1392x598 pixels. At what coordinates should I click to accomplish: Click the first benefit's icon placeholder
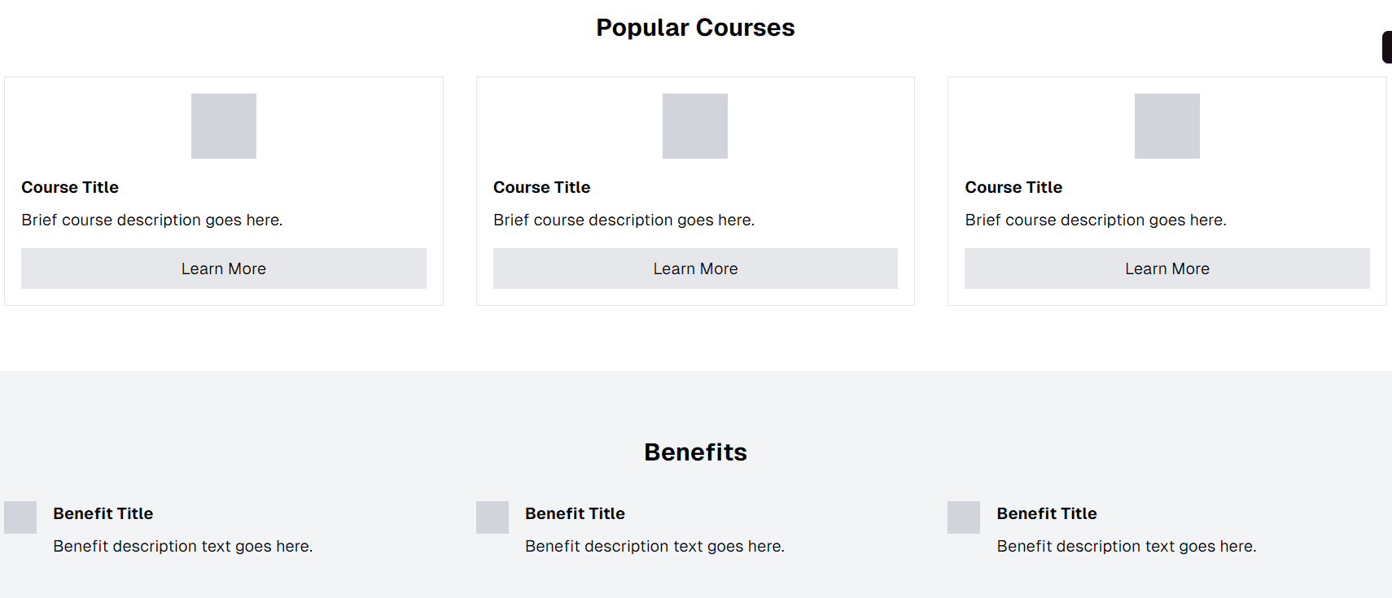click(20, 517)
